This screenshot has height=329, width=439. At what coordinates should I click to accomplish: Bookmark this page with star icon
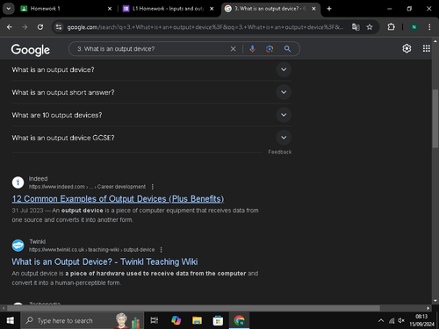[x=370, y=27]
